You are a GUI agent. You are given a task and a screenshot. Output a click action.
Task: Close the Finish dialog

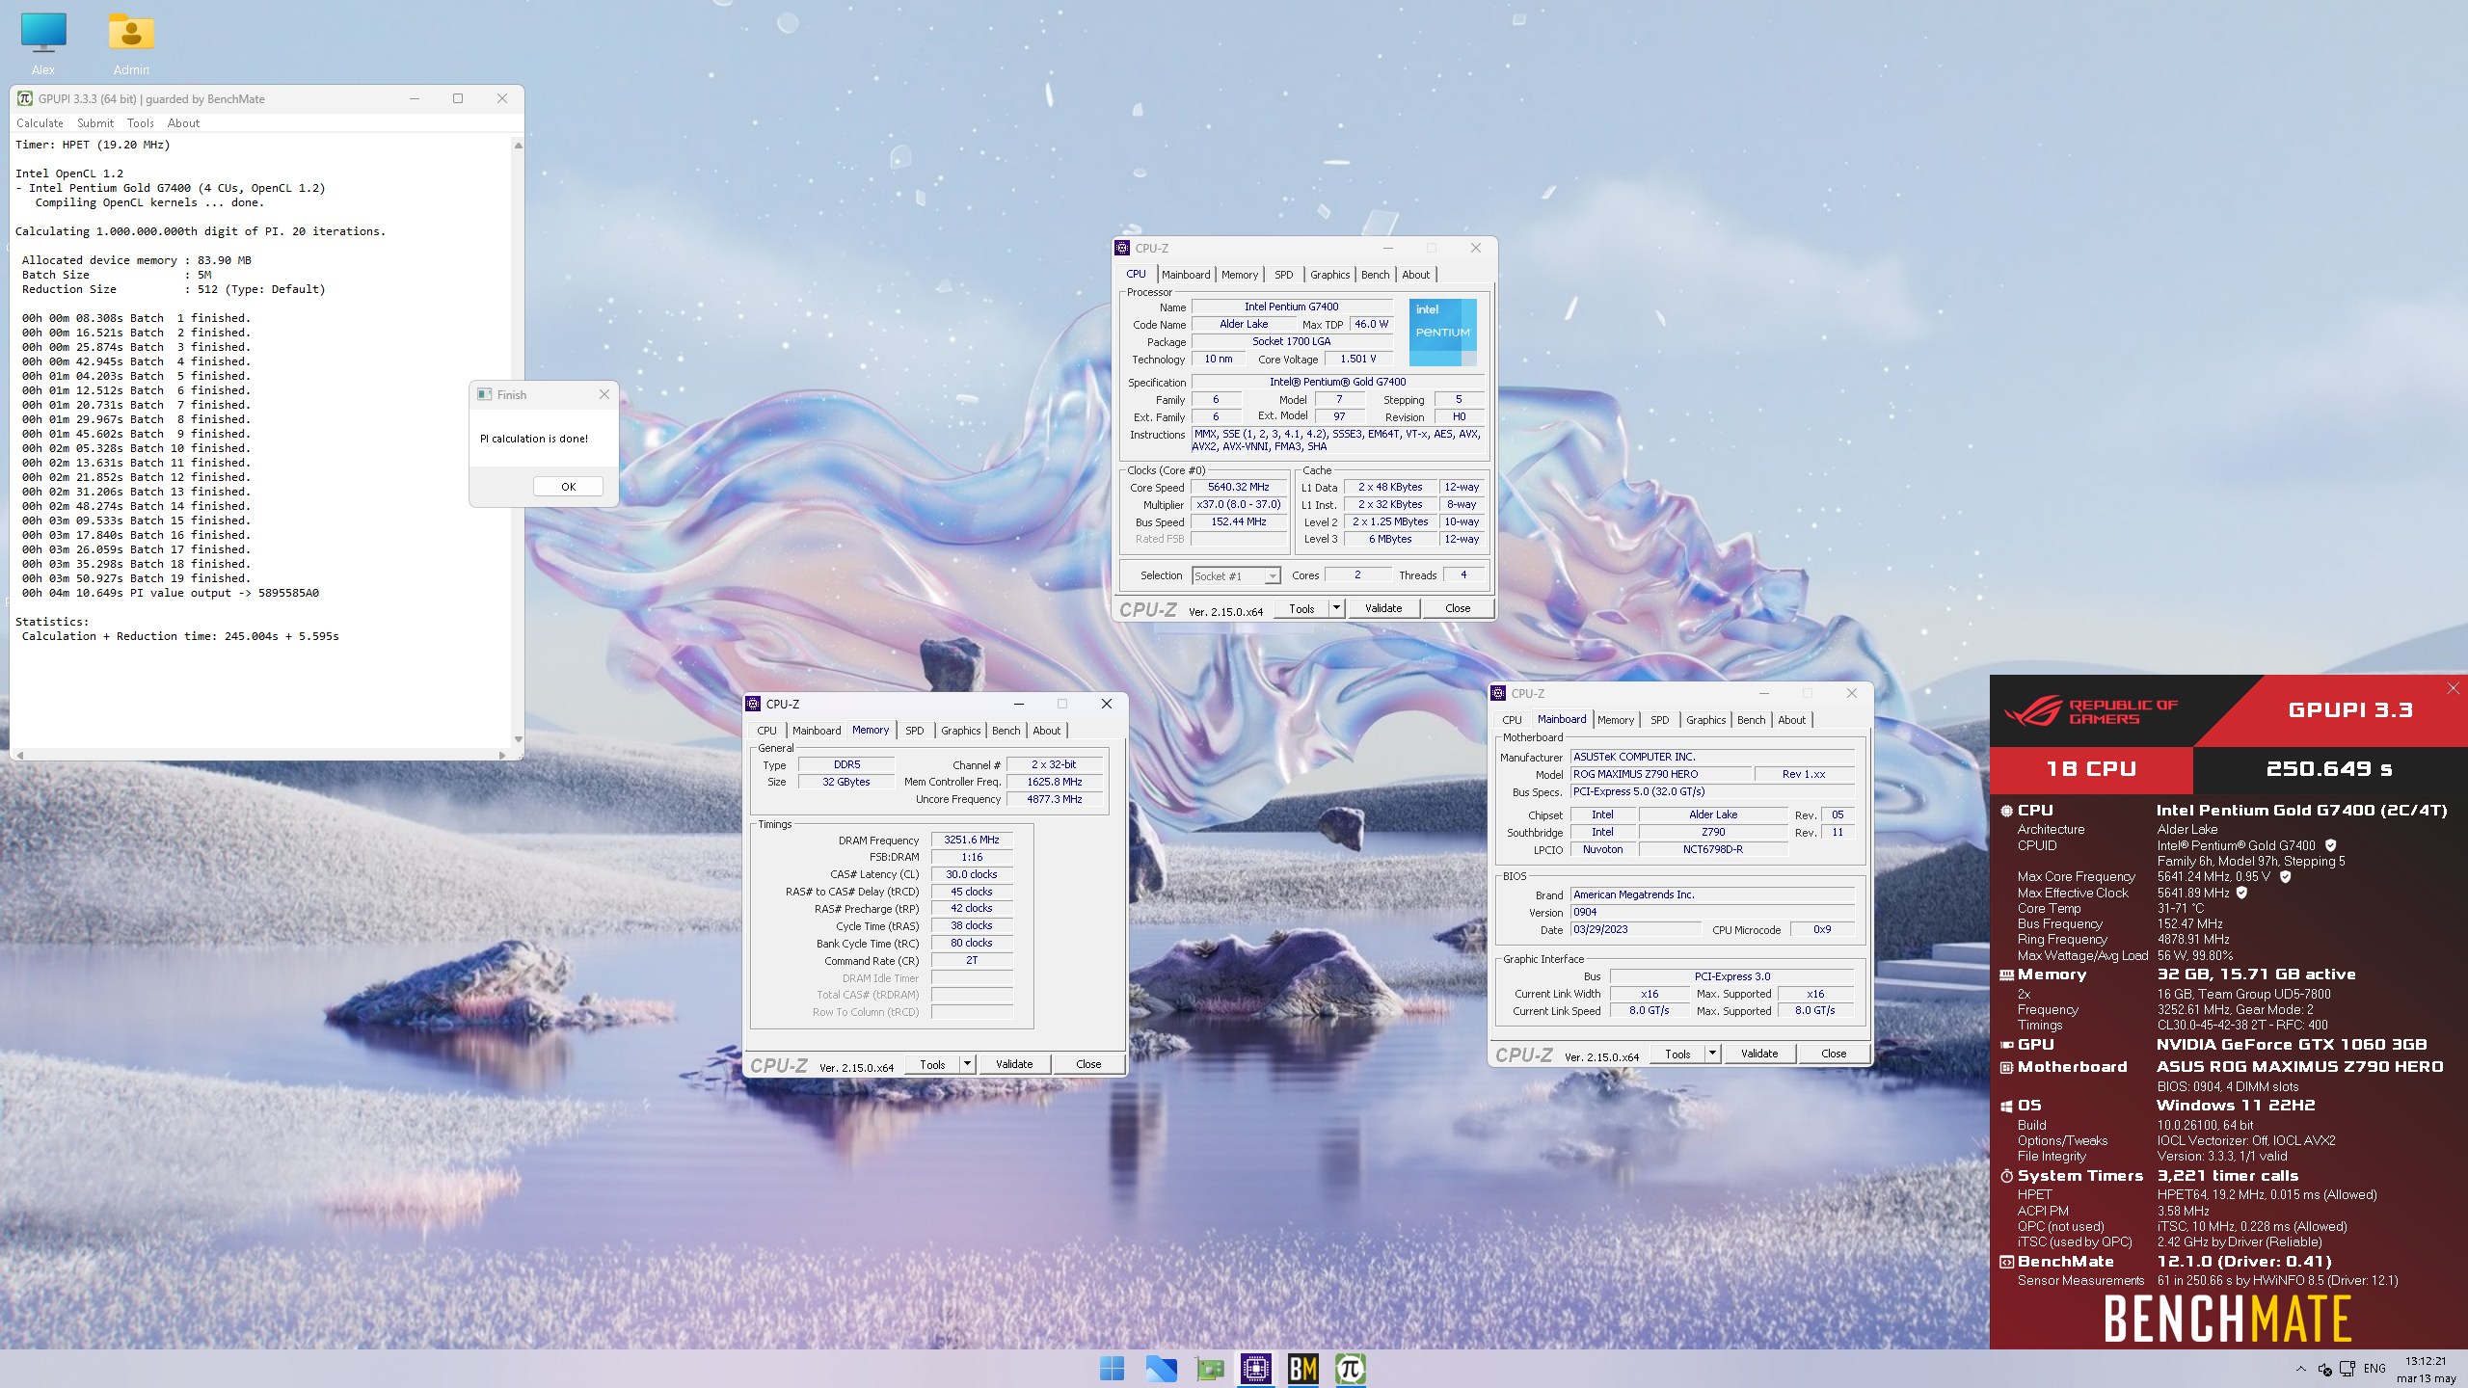604,394
